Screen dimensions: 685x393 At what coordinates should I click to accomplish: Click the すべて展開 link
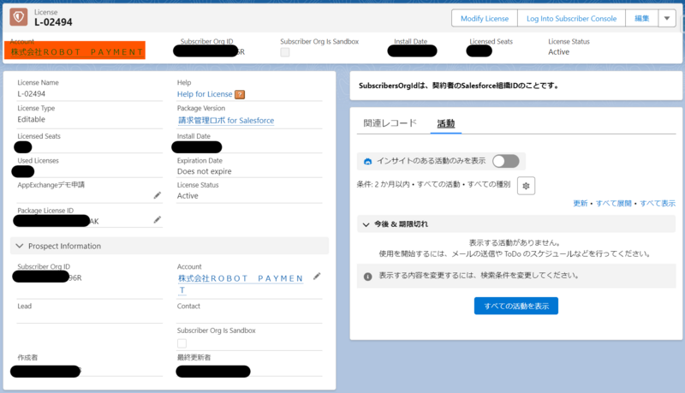613,203
